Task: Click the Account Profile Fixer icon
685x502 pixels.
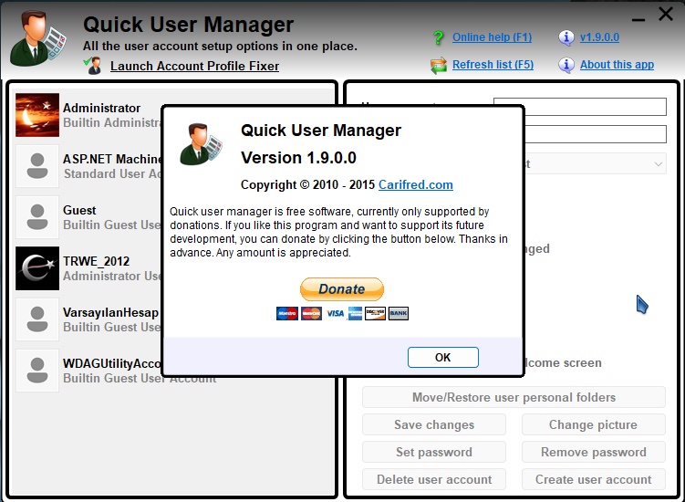Action: coord(93,66)
